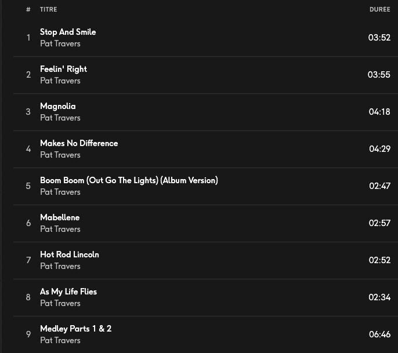Screen dimensions: 398x353
Task: Select the song As My Life Flies
Action: click(68, 292)
